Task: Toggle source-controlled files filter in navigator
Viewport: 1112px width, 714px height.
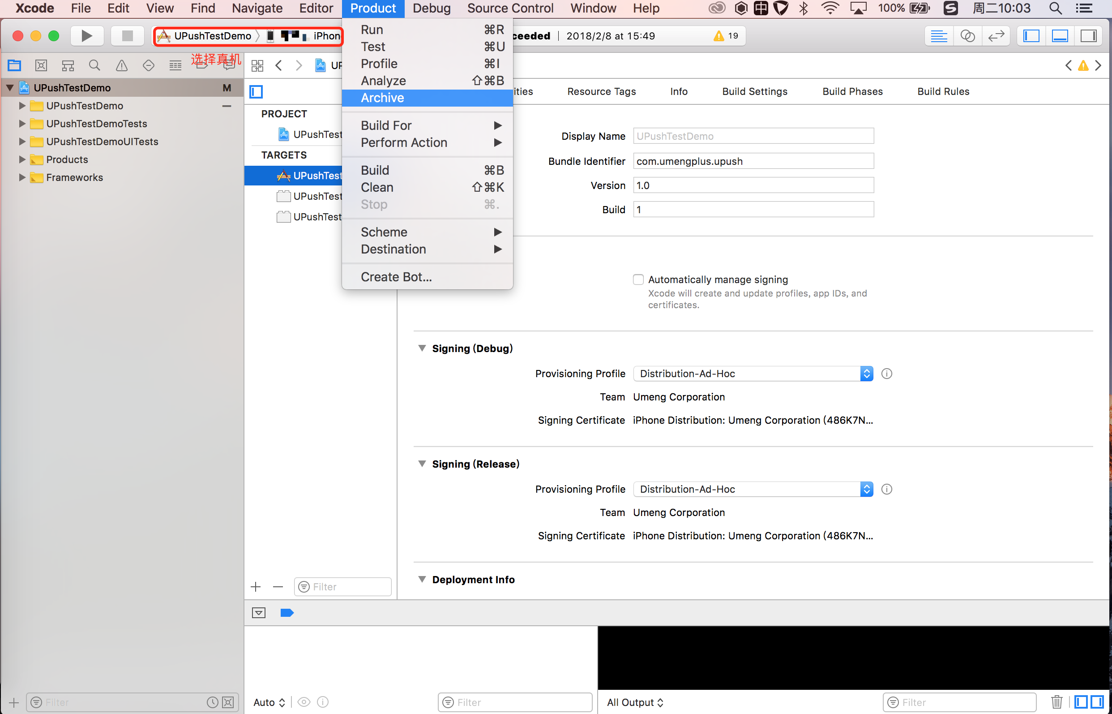Action: pyautogui.click(x=228, y=702)
